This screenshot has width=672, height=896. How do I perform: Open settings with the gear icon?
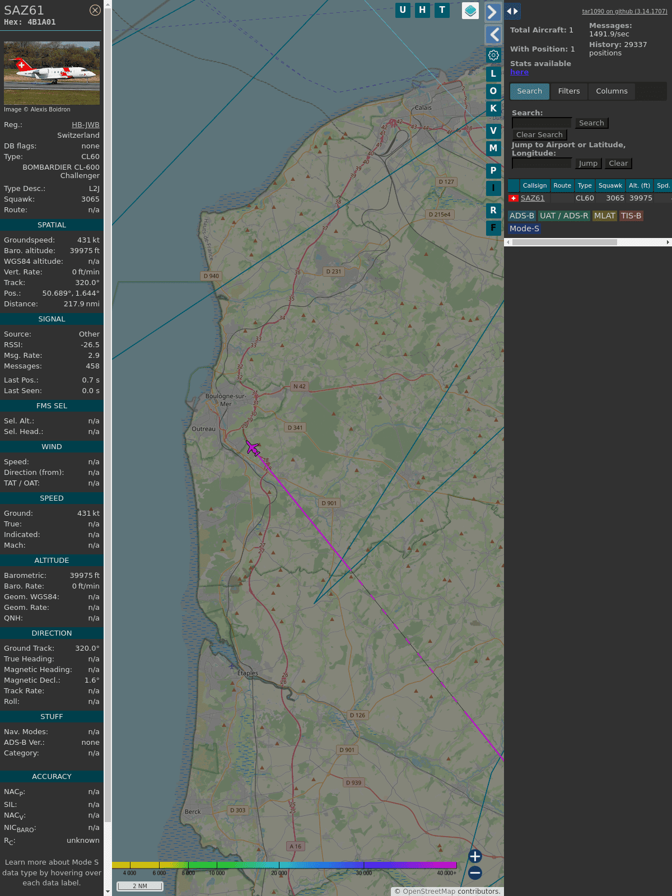click(493, 55)
